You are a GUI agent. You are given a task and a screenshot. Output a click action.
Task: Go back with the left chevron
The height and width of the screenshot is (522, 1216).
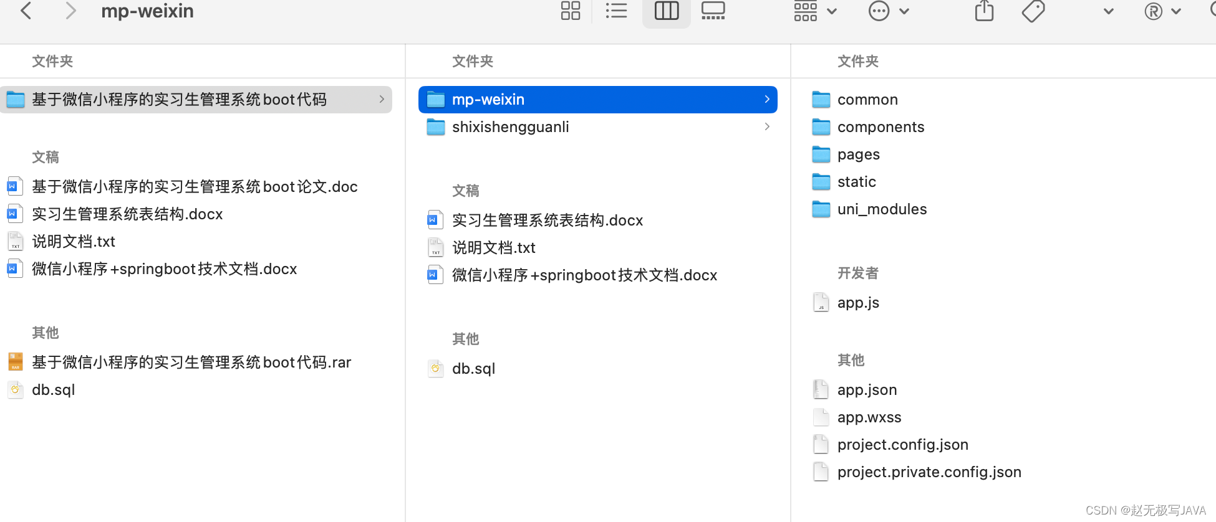[26, 11]
